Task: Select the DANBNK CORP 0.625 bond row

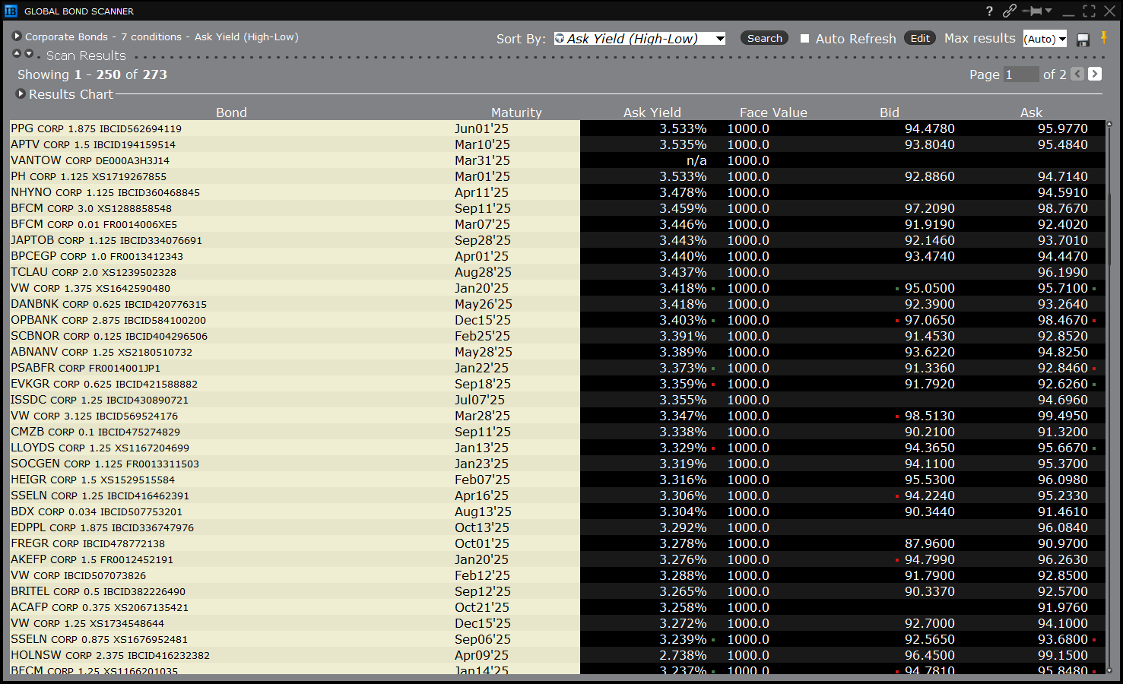Action: 557,304
